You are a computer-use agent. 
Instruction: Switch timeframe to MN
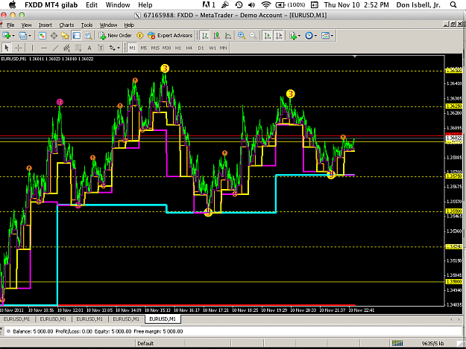point(223,48)
